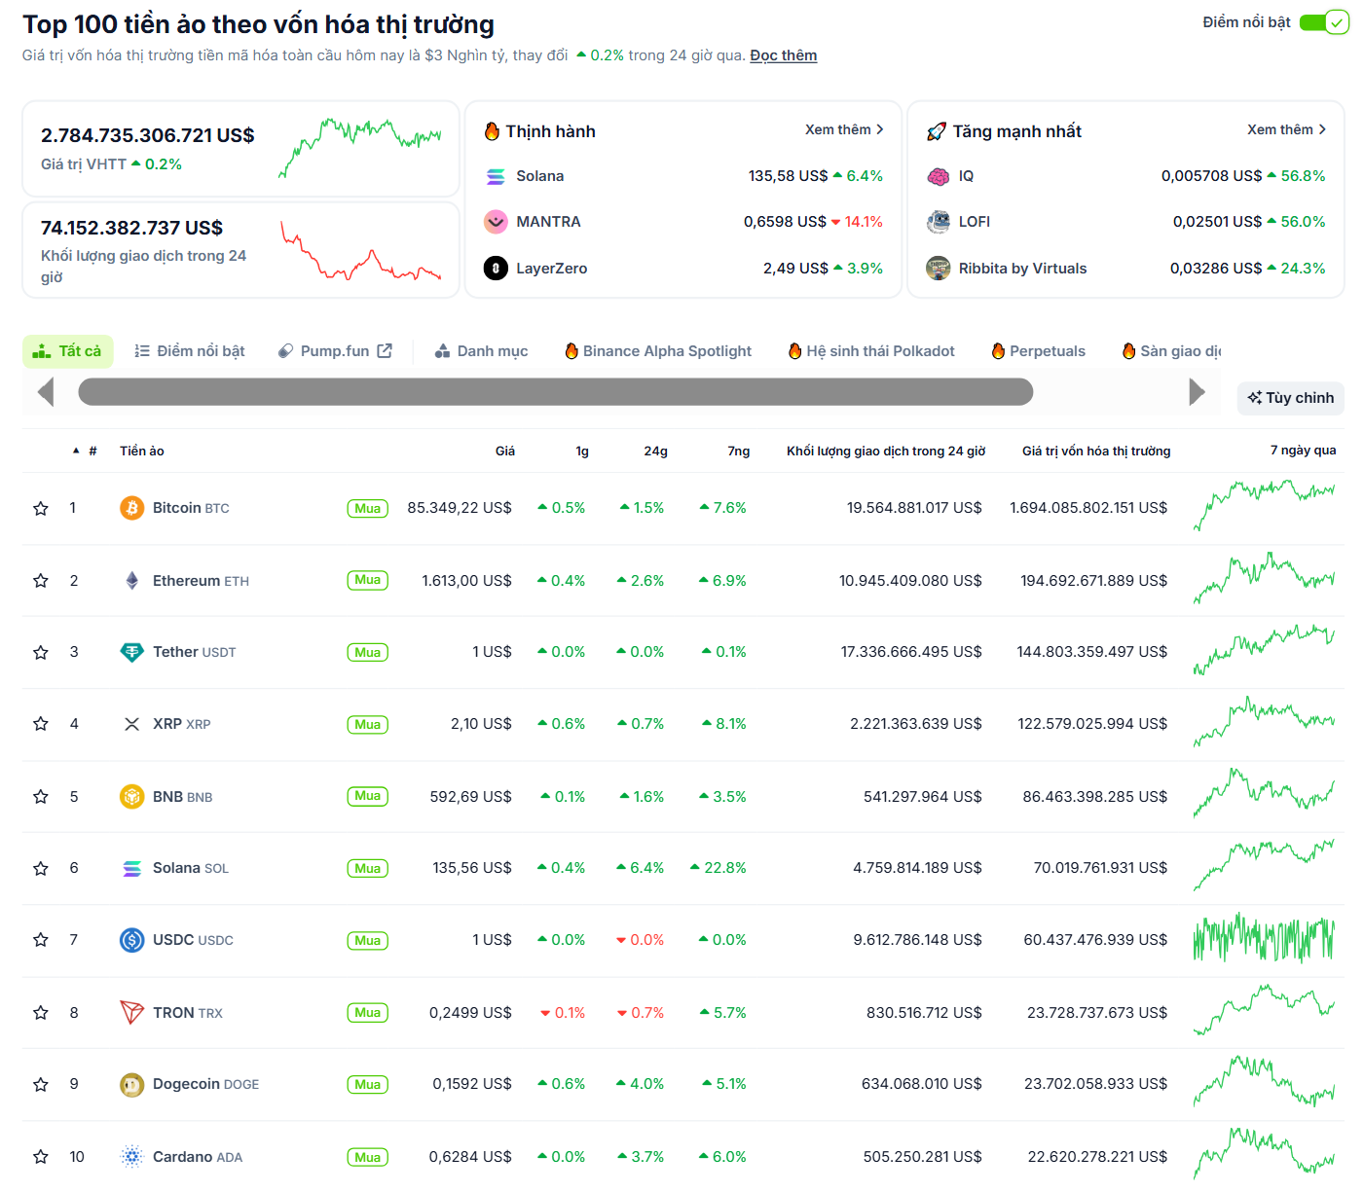The height and width of the screenshot is (1192, 1364).
Task: Sort by Khối lượng giao dịch trong 24 giờ
Action: [886, 451]
